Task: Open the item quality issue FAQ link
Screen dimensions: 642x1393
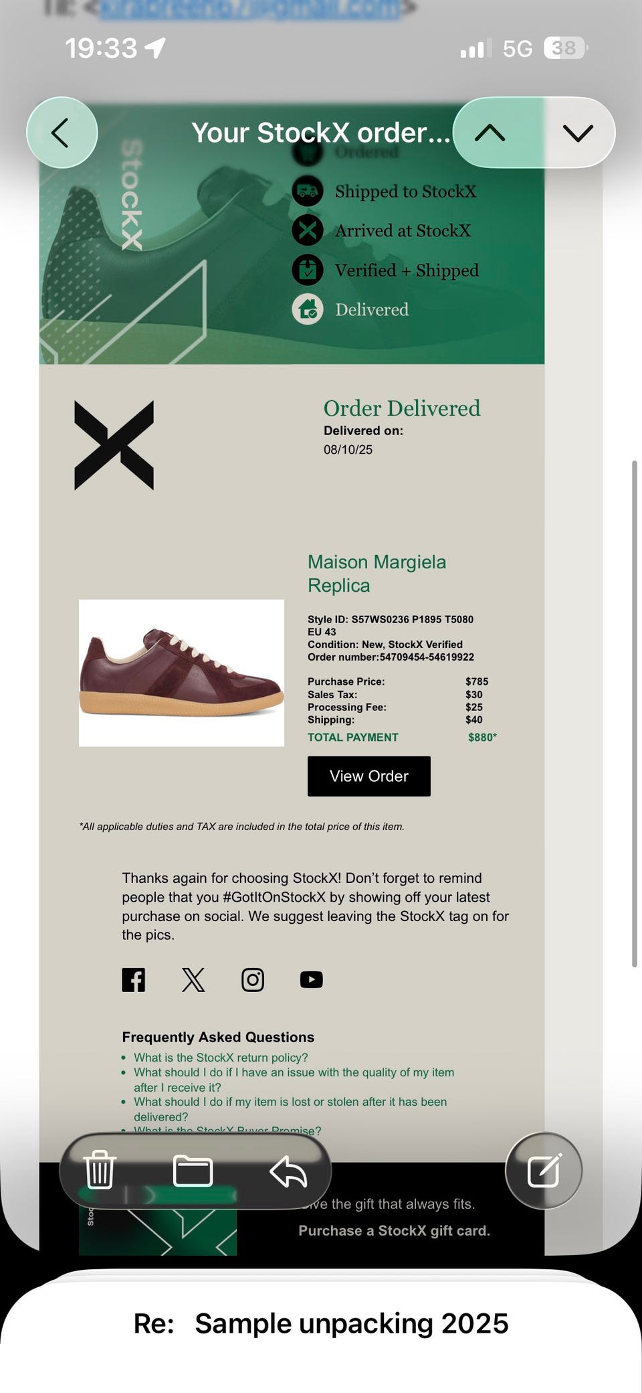Action: pyautogui.click(x=294, y=1080)
